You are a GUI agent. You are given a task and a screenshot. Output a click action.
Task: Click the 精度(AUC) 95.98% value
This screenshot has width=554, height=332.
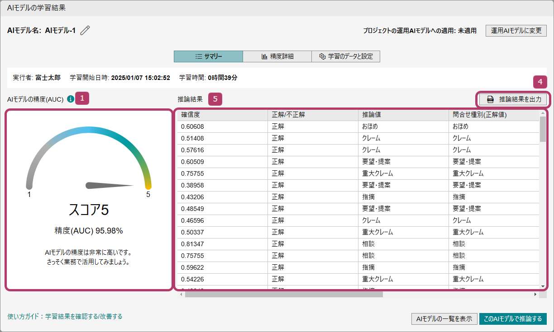click(89, 231)
